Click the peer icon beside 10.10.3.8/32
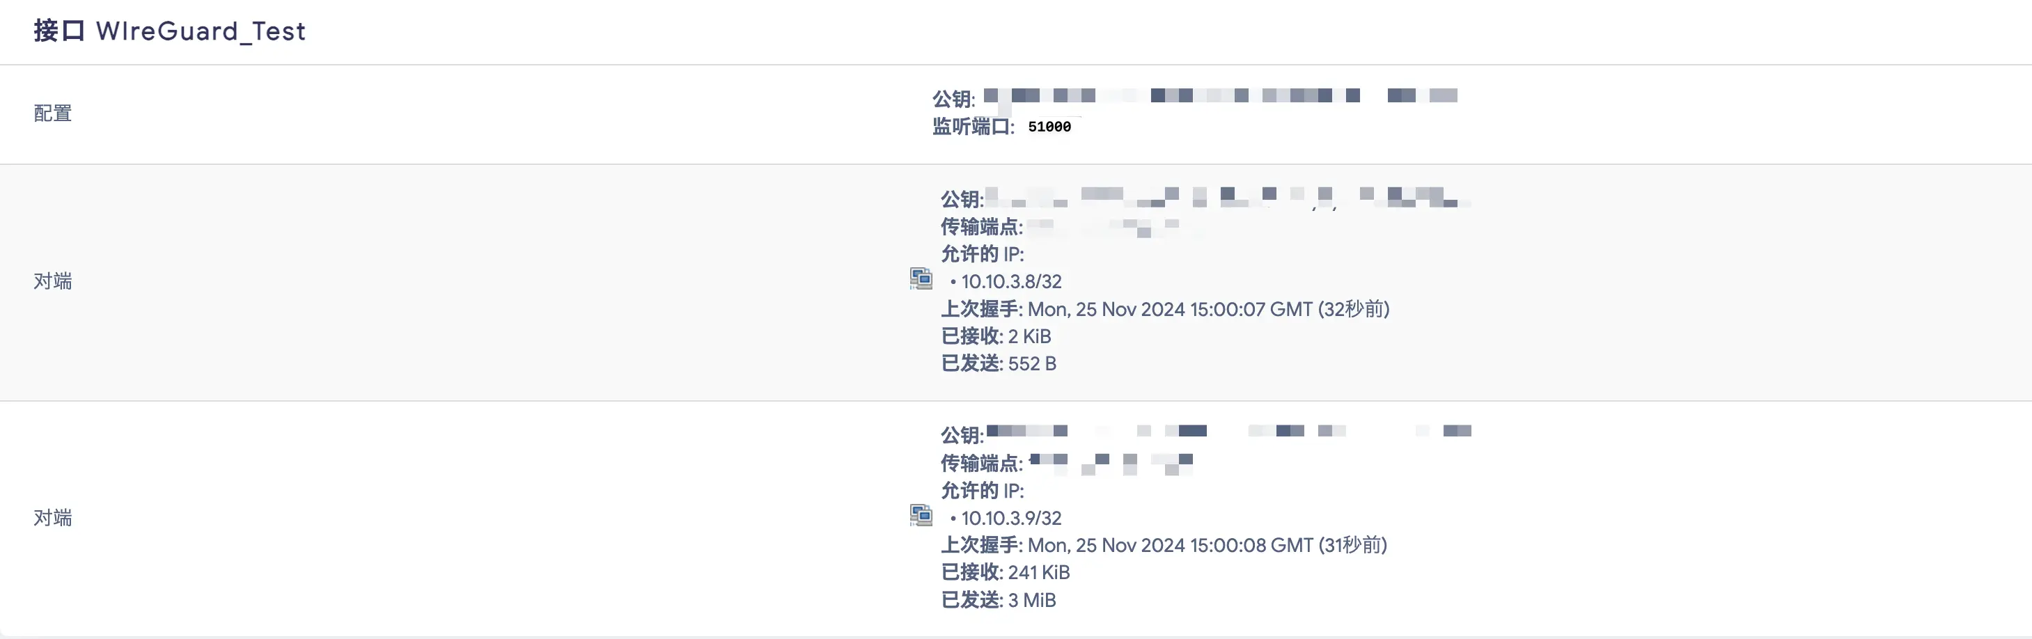2032x639 pixels. 921,278
